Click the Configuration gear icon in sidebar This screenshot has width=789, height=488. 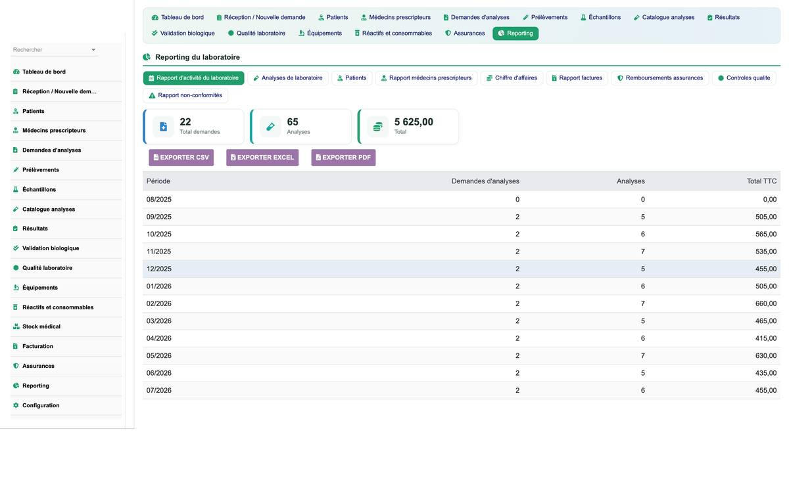coord(16,405)
